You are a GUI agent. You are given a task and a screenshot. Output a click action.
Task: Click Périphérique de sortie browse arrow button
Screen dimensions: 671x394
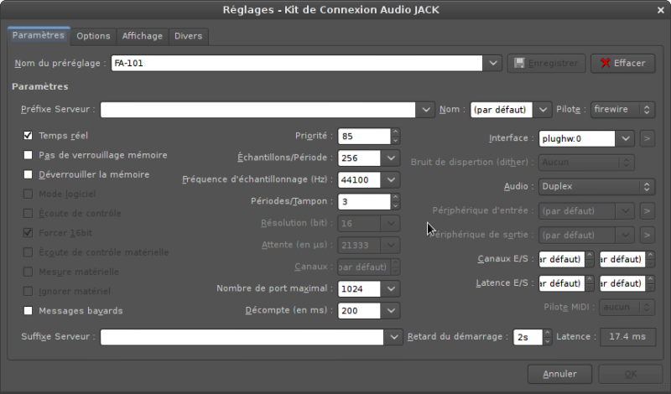click(647, 235)
